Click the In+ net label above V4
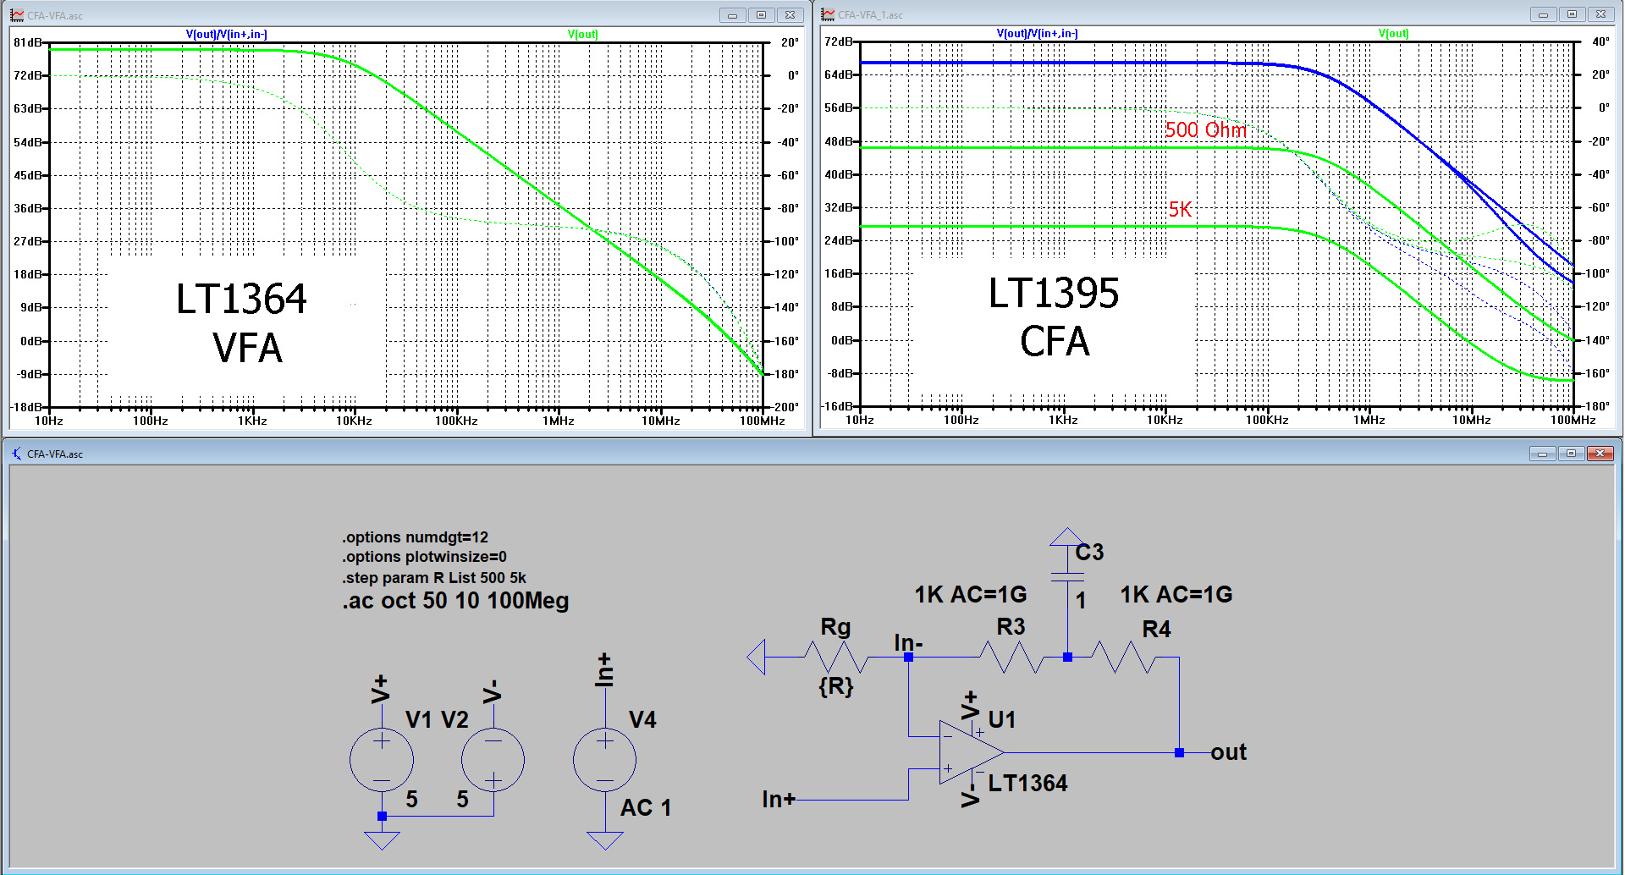This screenshot has height=875, width=1625. [x=603, y=669]
